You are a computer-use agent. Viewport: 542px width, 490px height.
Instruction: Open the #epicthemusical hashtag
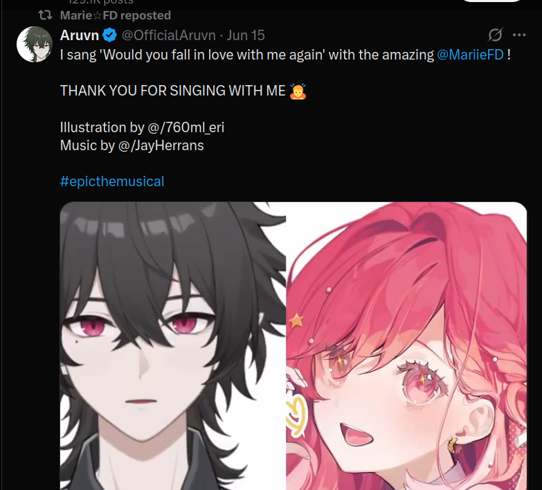[112, 181]
